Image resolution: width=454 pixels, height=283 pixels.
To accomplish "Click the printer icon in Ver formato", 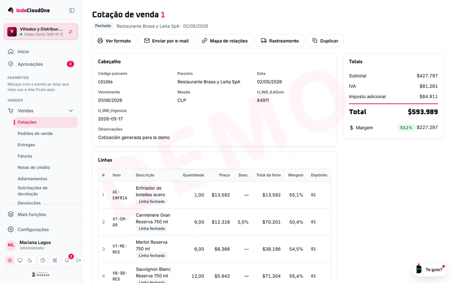I will click(x=100, y=41).
